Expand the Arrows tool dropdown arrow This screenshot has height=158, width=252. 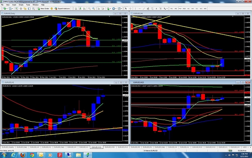pos(167,8)
